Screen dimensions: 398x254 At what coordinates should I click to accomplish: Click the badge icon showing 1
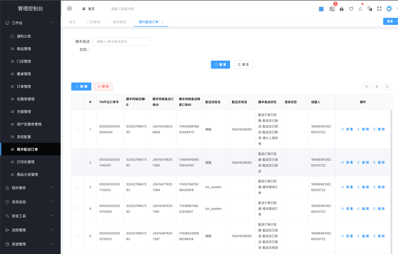coord(332,9)
